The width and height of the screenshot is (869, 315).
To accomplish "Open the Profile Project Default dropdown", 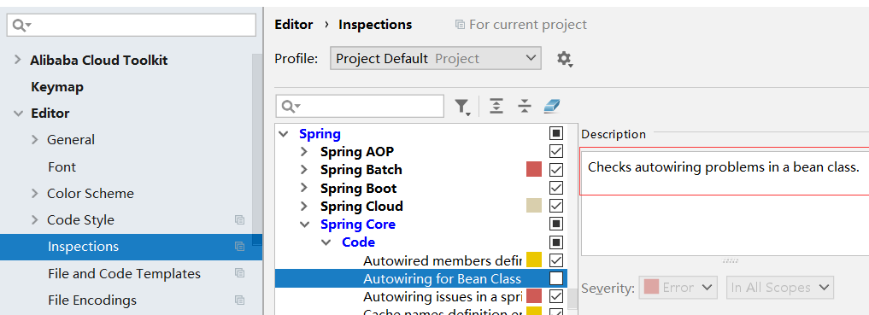I will tap(436, 58).
